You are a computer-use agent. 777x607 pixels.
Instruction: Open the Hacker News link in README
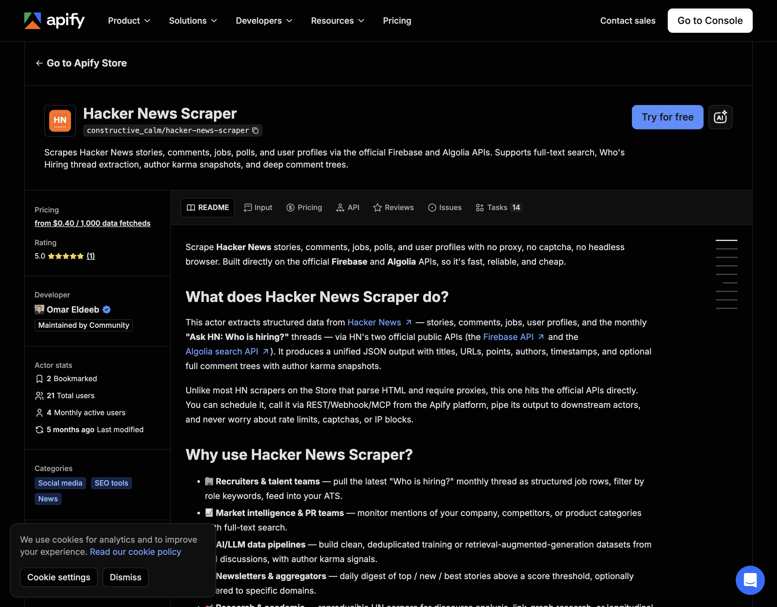coord(374,322)
